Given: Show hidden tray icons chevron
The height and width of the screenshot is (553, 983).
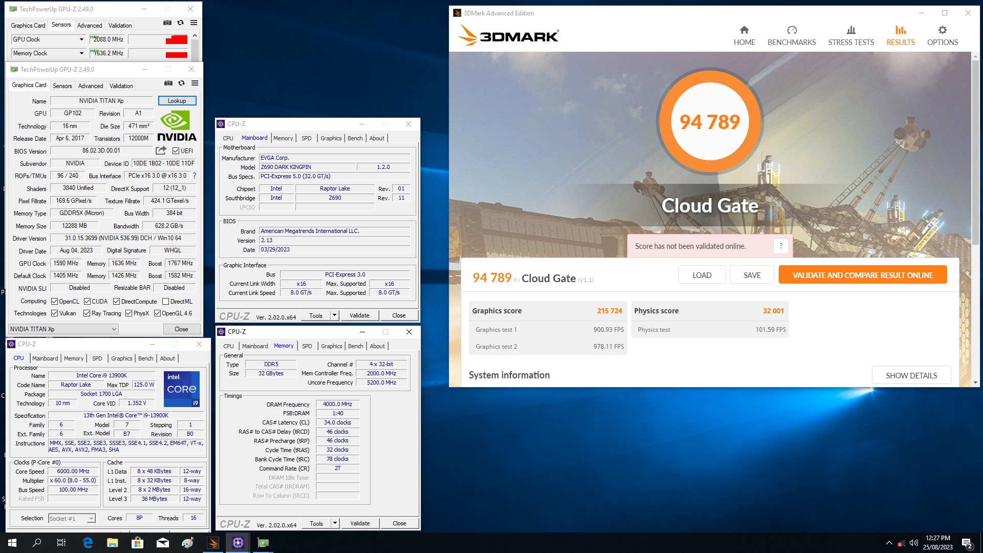Looking at the screenshot, I should [x=889, y=543].
